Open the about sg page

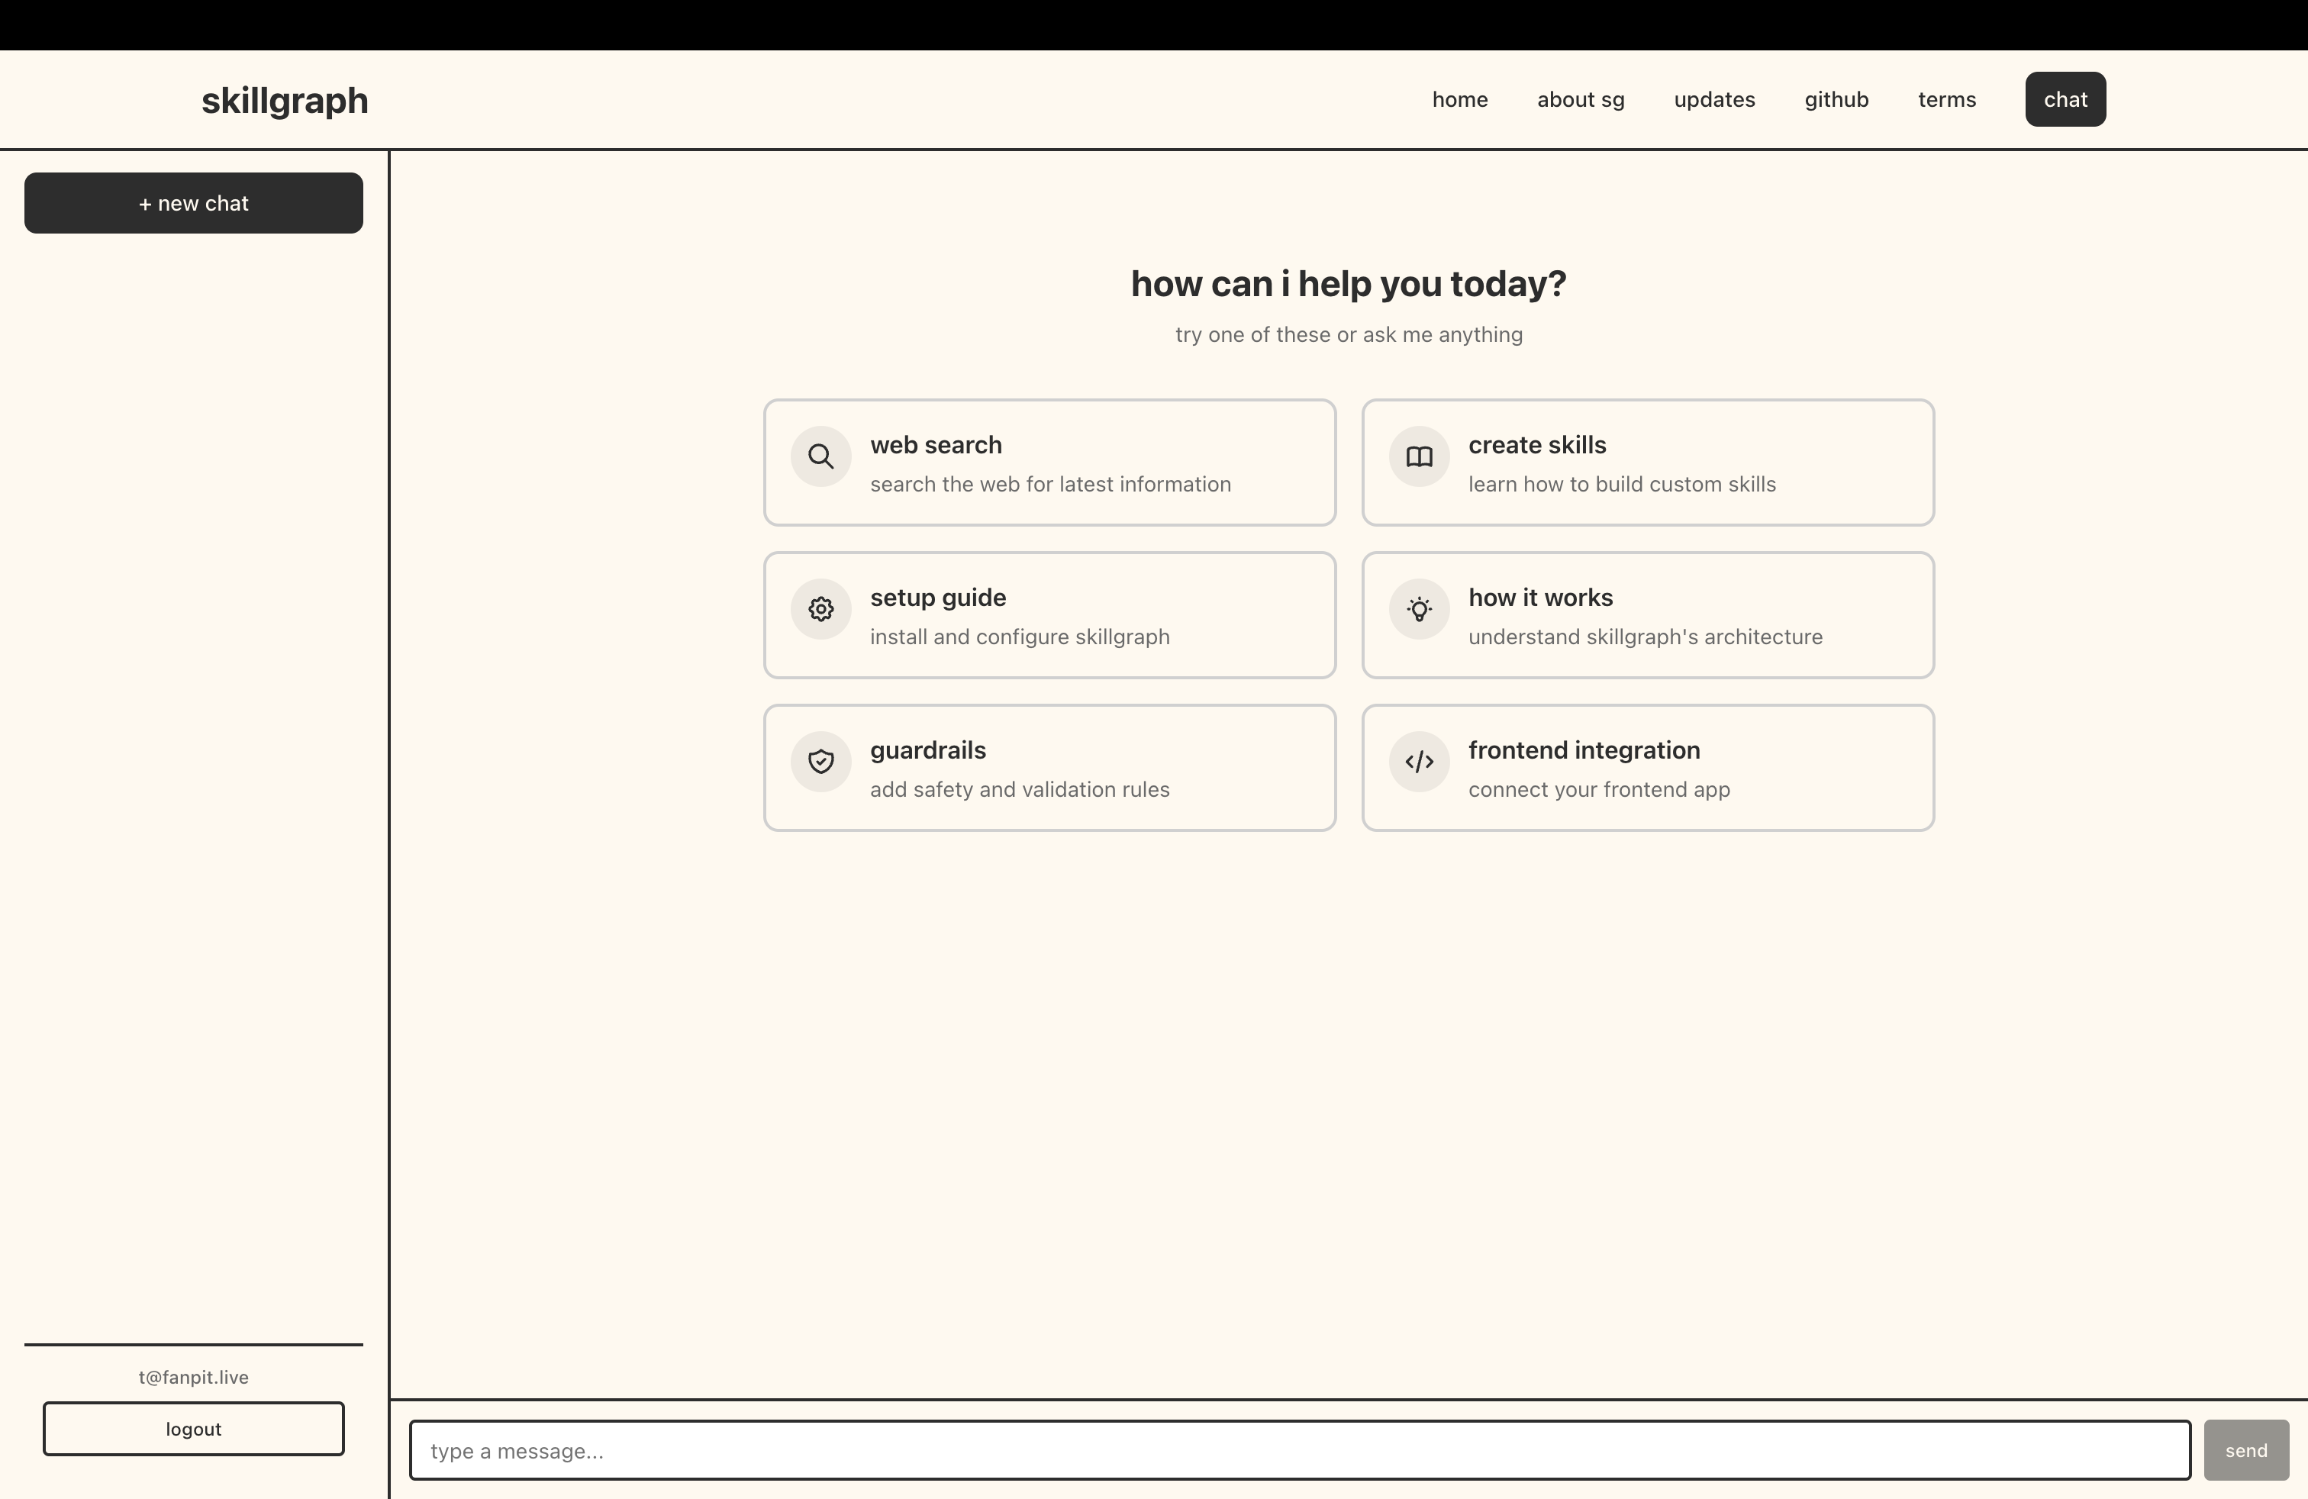tap(1580, 99)
